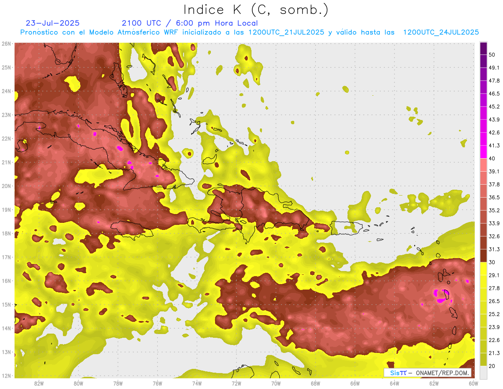
Task: Click the color bar label "36.5"
Action: [494, 197]
